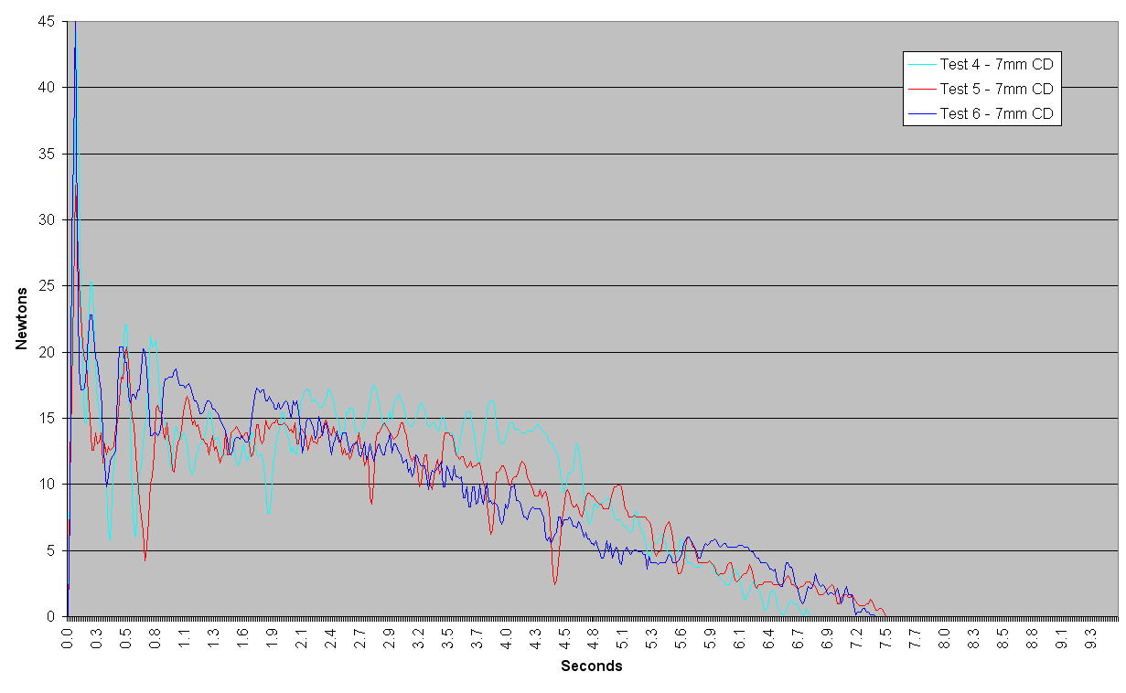Select the 7.5 tick label on the x-axis
The image size is (1126, 693).
(x=885, y=633)
